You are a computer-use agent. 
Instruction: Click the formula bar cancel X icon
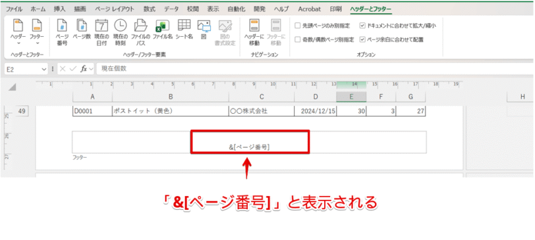pos(63,69)
